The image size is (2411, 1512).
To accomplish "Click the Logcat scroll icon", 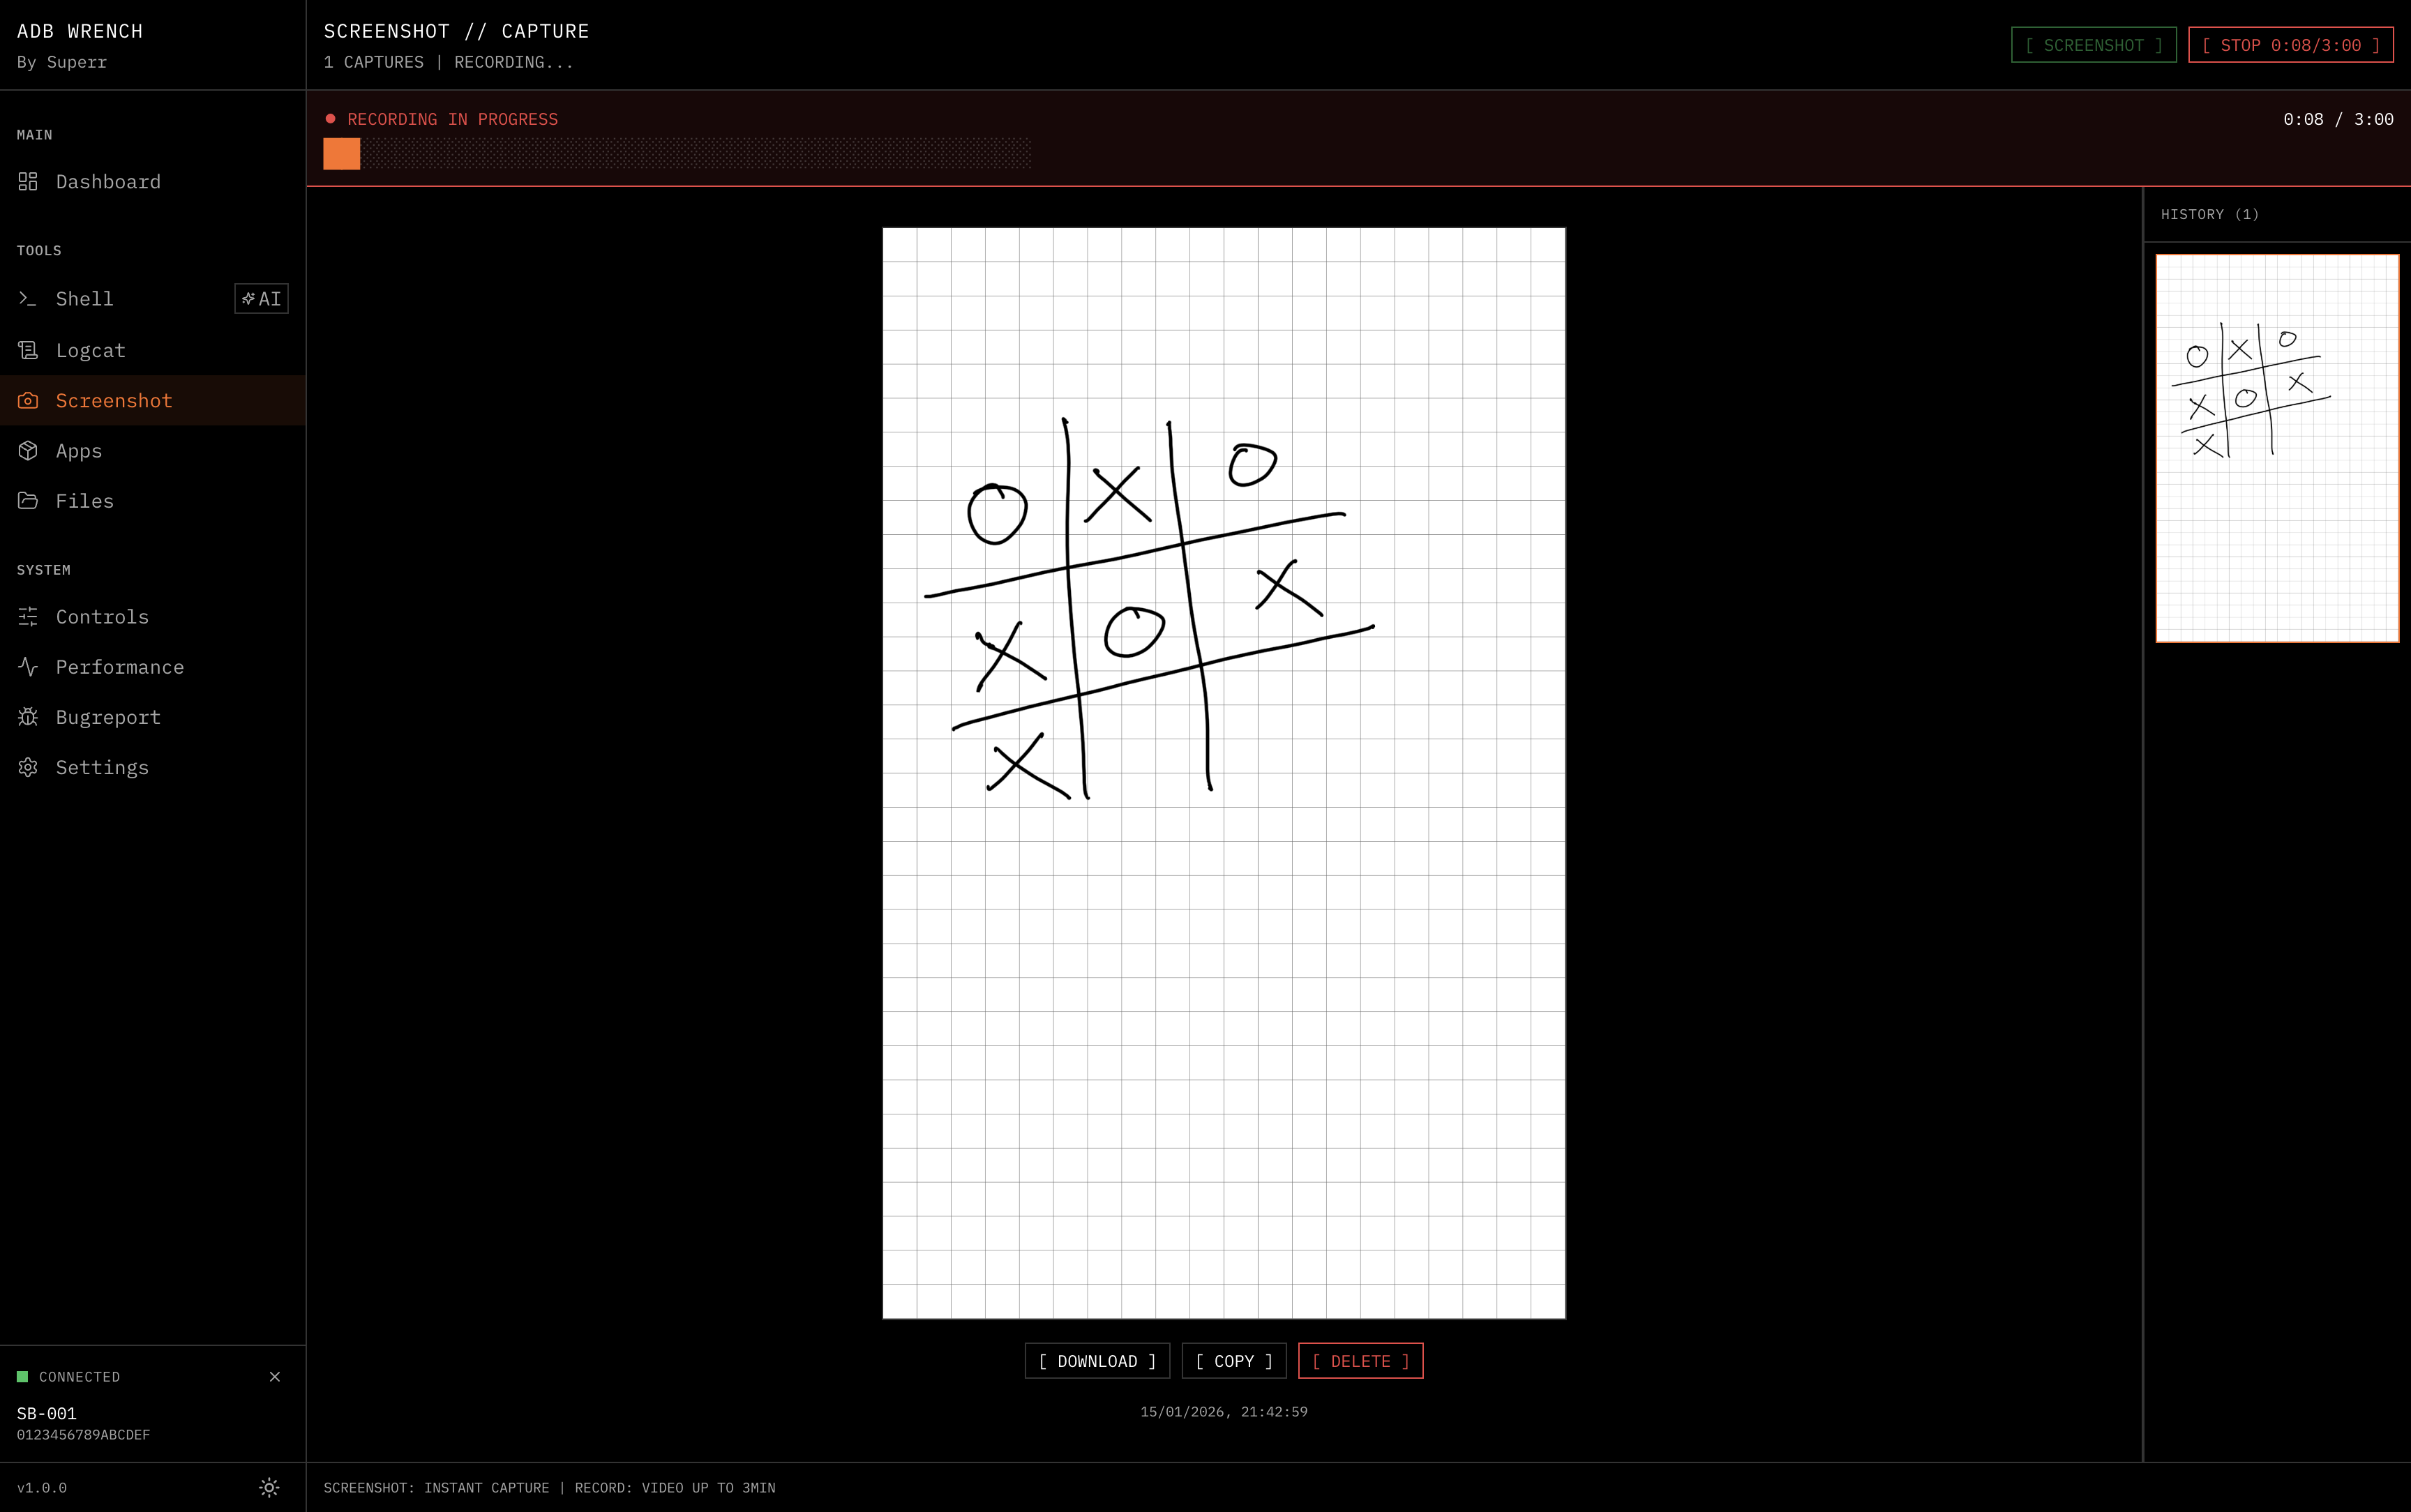I will pyautogui.click(x=28, y=350).
